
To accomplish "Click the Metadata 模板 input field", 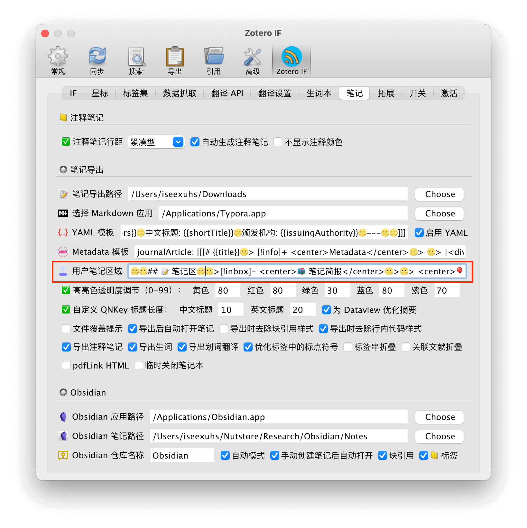I will [x=300, y=252].
